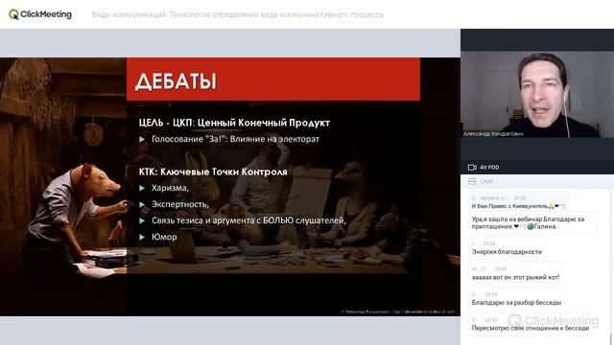This screenshot has height=345, width=614.
Task: Click the 'ЦЕЛЬ - ЦКП' heading line
Action: pos(234,123)
